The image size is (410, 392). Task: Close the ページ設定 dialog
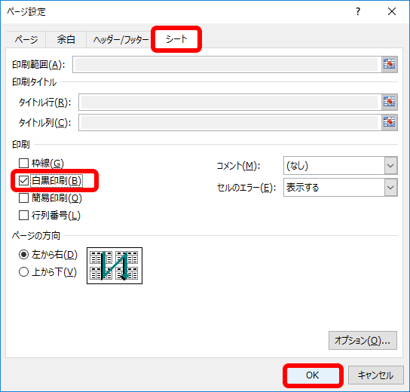tap(392, 11)
